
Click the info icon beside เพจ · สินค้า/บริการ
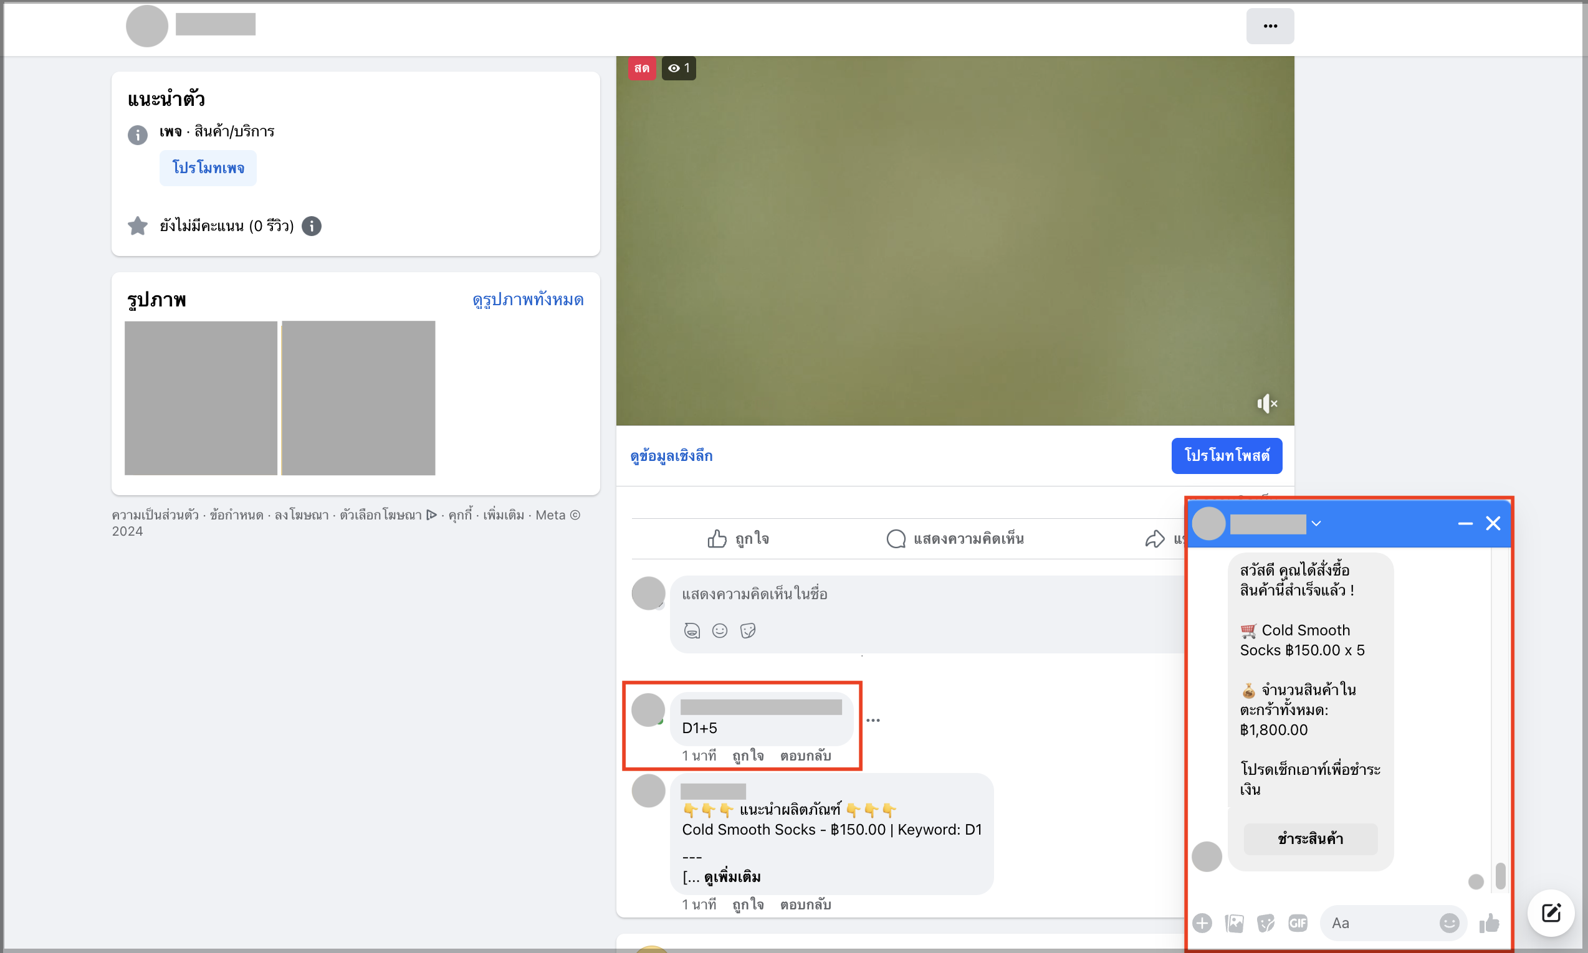coord(138,135)
